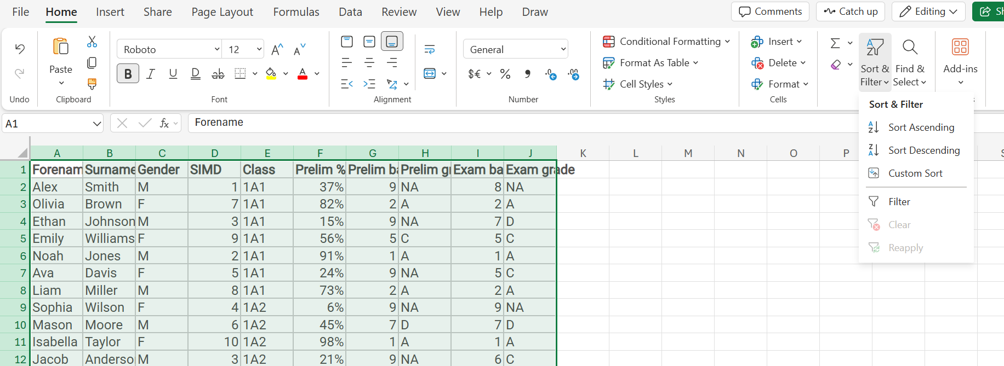Screen dimensions: 1004x366
Task: Choose Sort Ascending from menu
Action: tap(916, 127)
